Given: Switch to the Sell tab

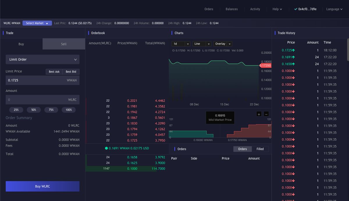Looking at the screenshot, I should click(x=64, y=44).
